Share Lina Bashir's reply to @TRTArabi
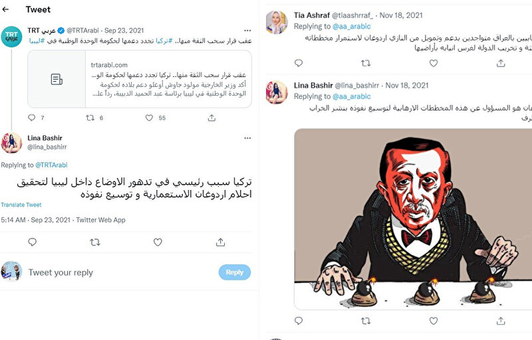Screen dimensions: 532x340 (221, 242)
